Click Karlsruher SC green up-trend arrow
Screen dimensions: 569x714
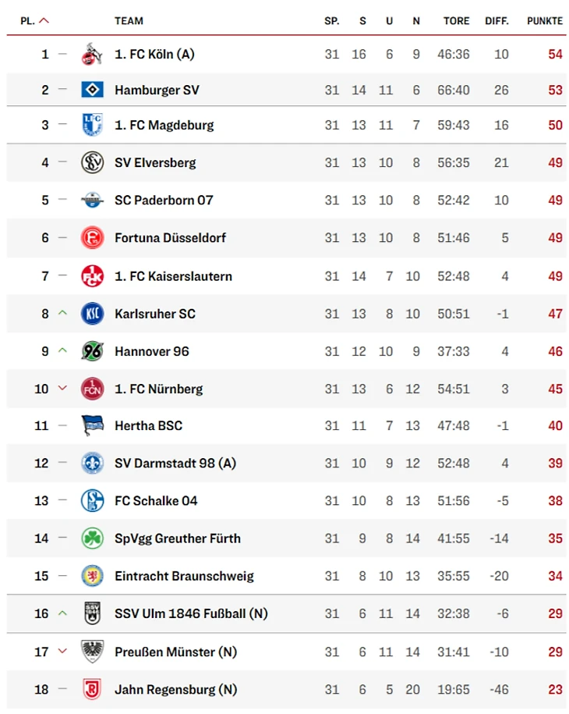click(63, 314)
